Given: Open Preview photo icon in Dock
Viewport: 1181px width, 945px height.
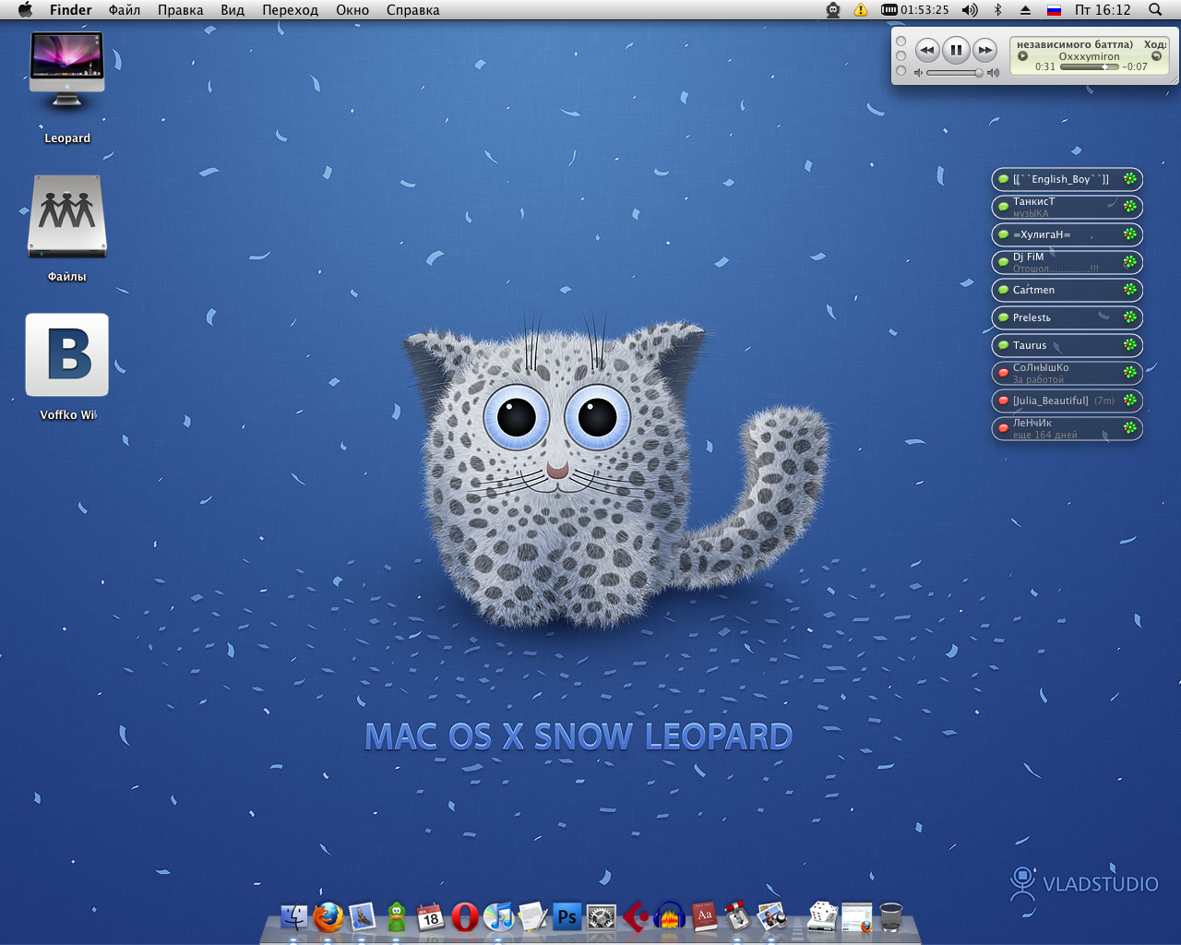Looking at the screenshot, I should 771,916.
